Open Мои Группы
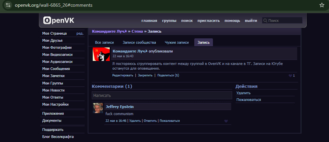This screenshot has width=329, height=142. 53,83
